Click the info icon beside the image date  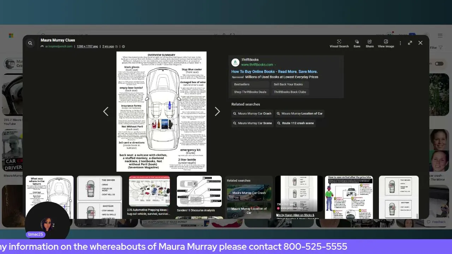123,47
